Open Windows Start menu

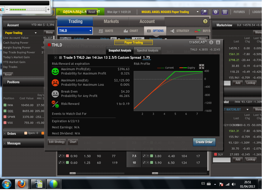click(6, 184)
